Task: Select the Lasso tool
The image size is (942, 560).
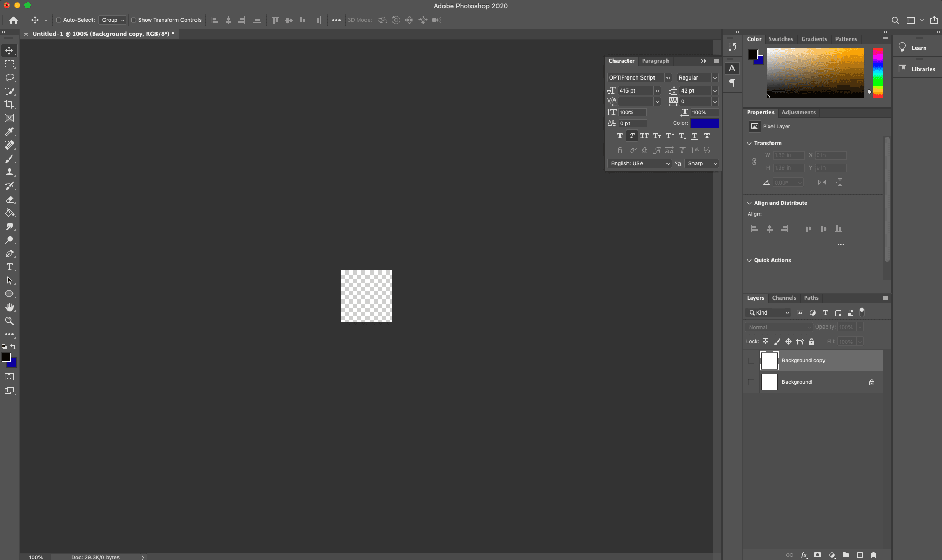Action: pos(9,77)
